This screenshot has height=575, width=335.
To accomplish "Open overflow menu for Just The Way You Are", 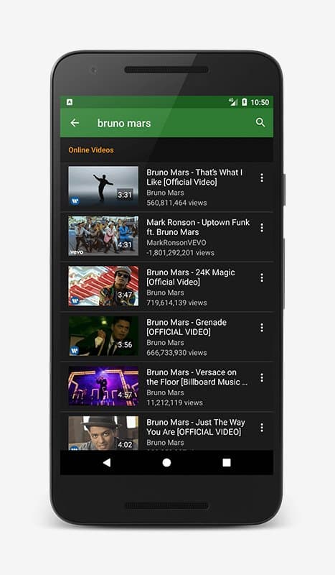I will [x=261, y=428].
